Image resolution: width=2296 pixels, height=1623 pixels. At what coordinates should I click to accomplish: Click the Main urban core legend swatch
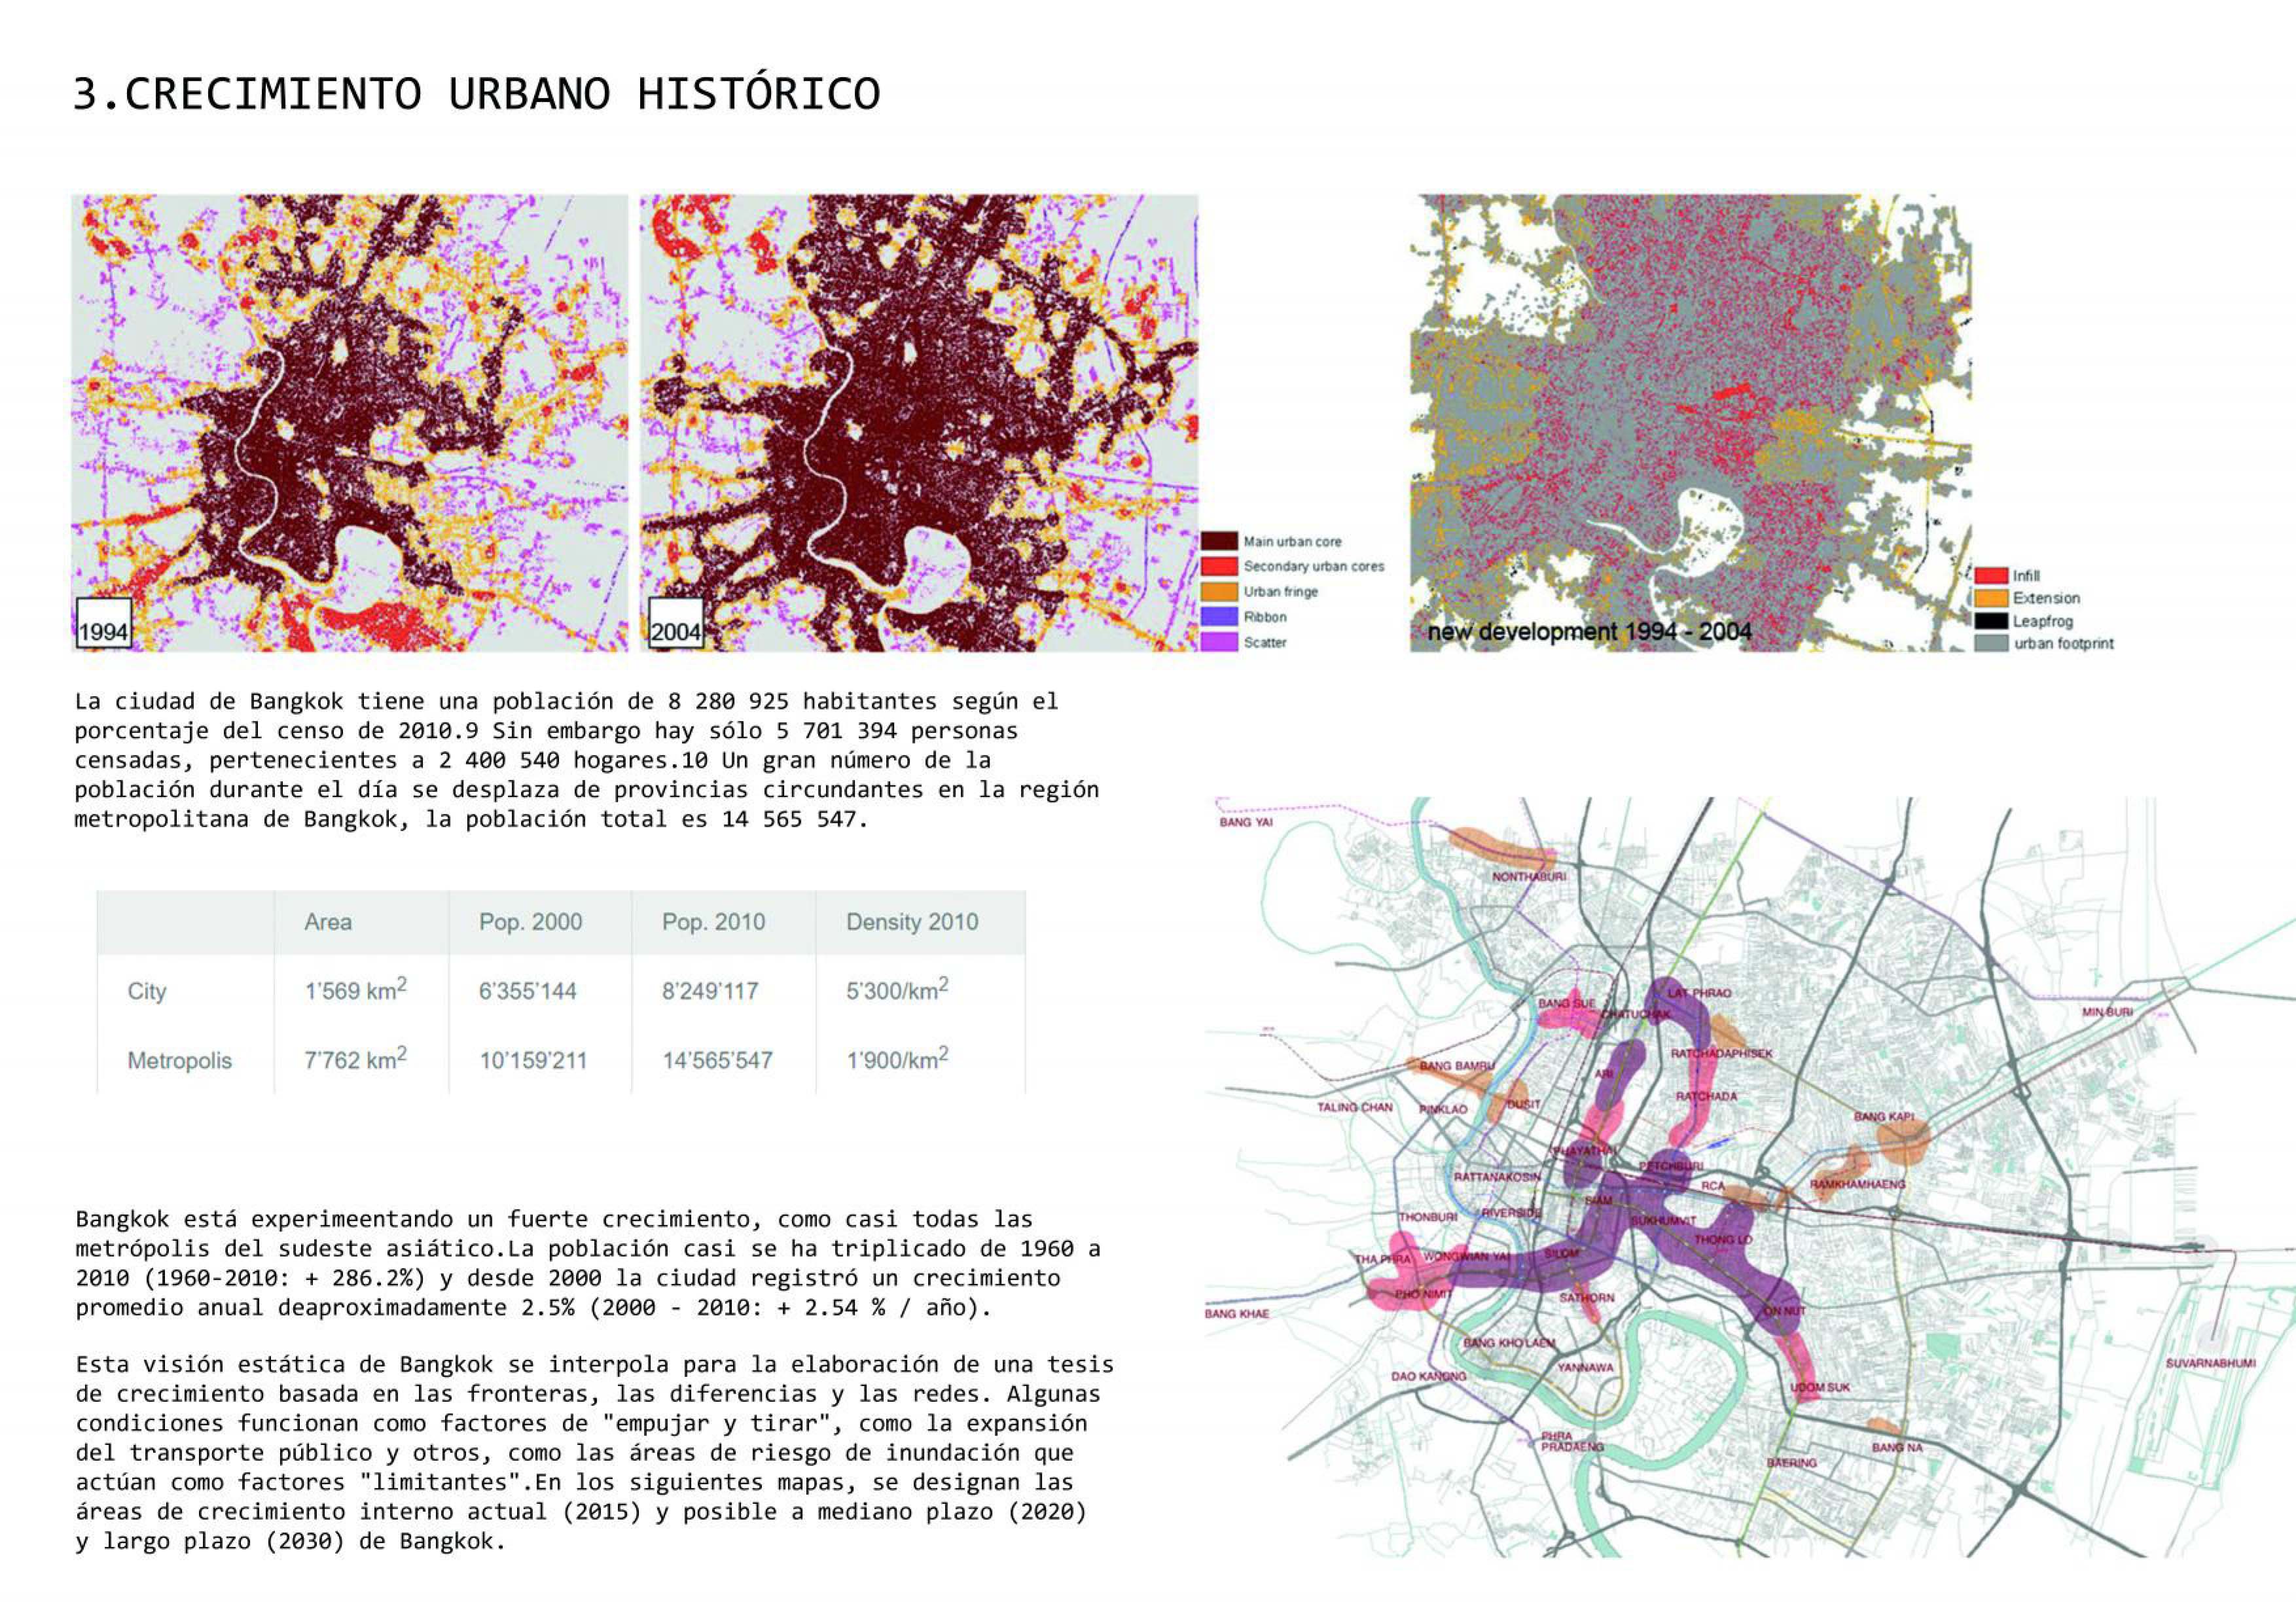pyautogui.click(x=1219, y=541)
